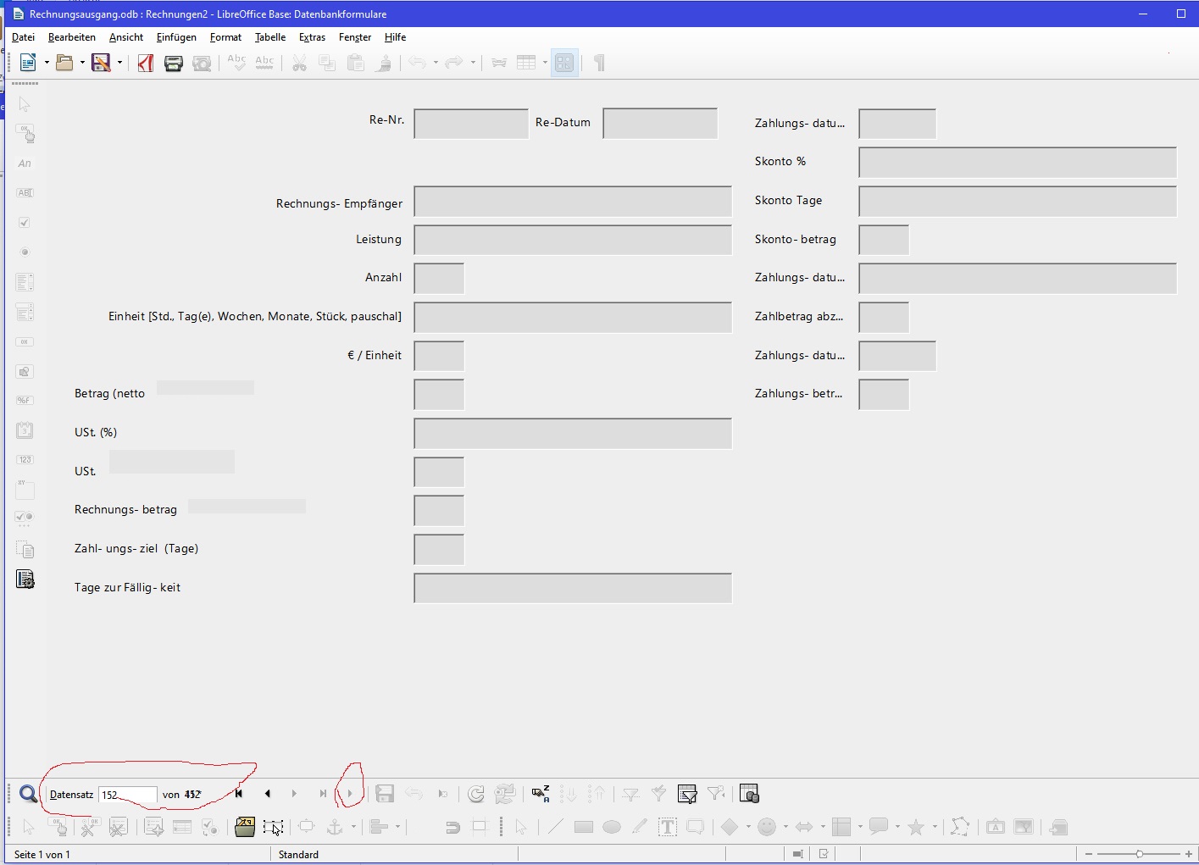Image resolution: width=1199 pixels, height=865 pixels.
Task: Toggle Data Source as Table icon
Action: [x=749, y=794]
